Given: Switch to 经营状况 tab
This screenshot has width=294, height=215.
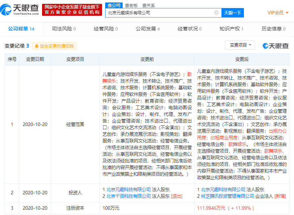Looking at the screenshot, I should coord(190,29).
